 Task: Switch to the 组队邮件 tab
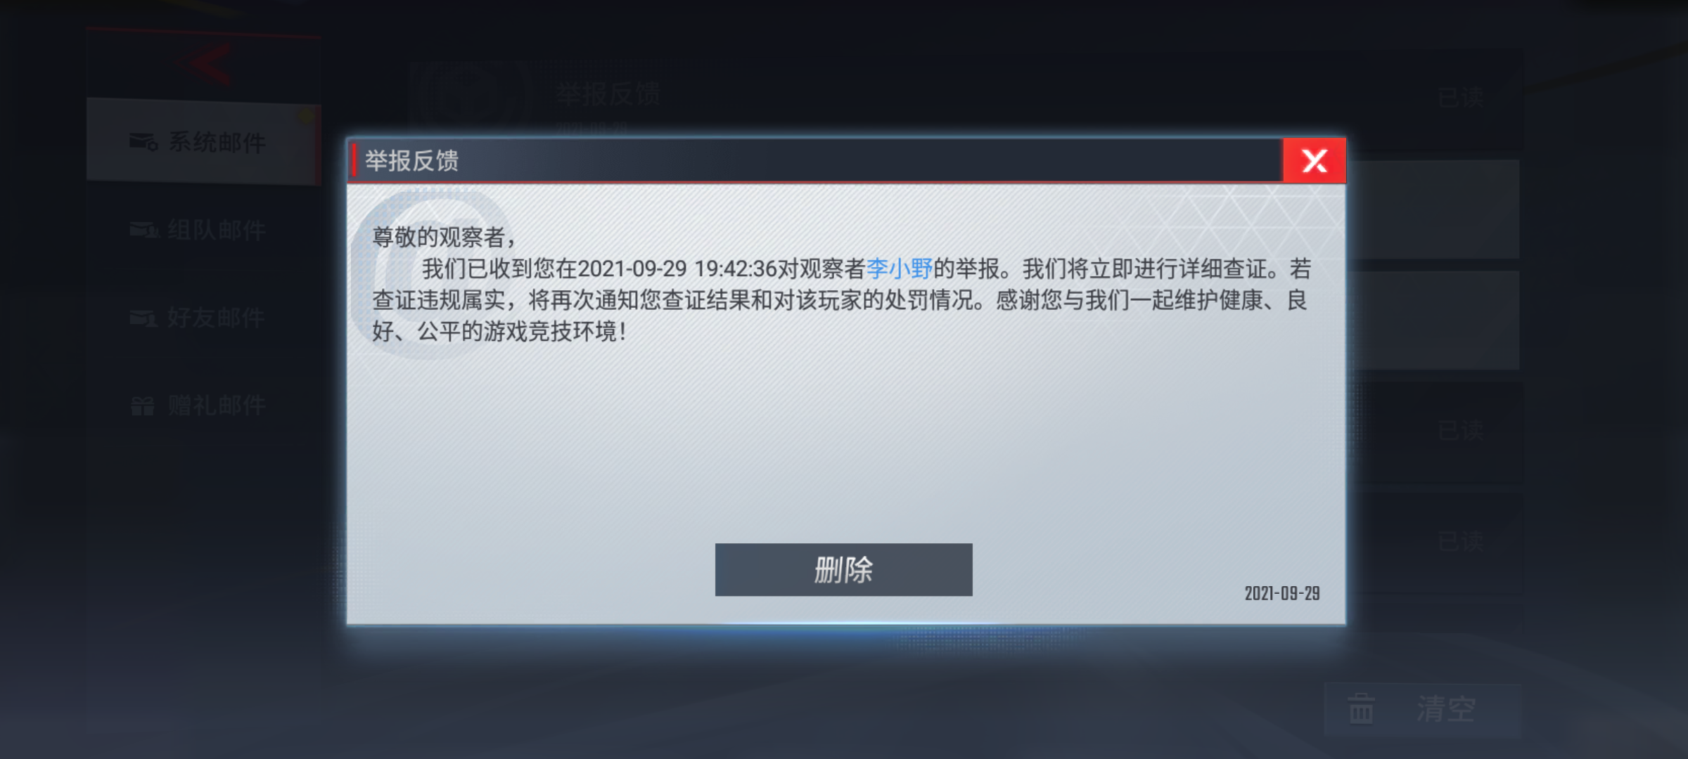tap(204, 230)
